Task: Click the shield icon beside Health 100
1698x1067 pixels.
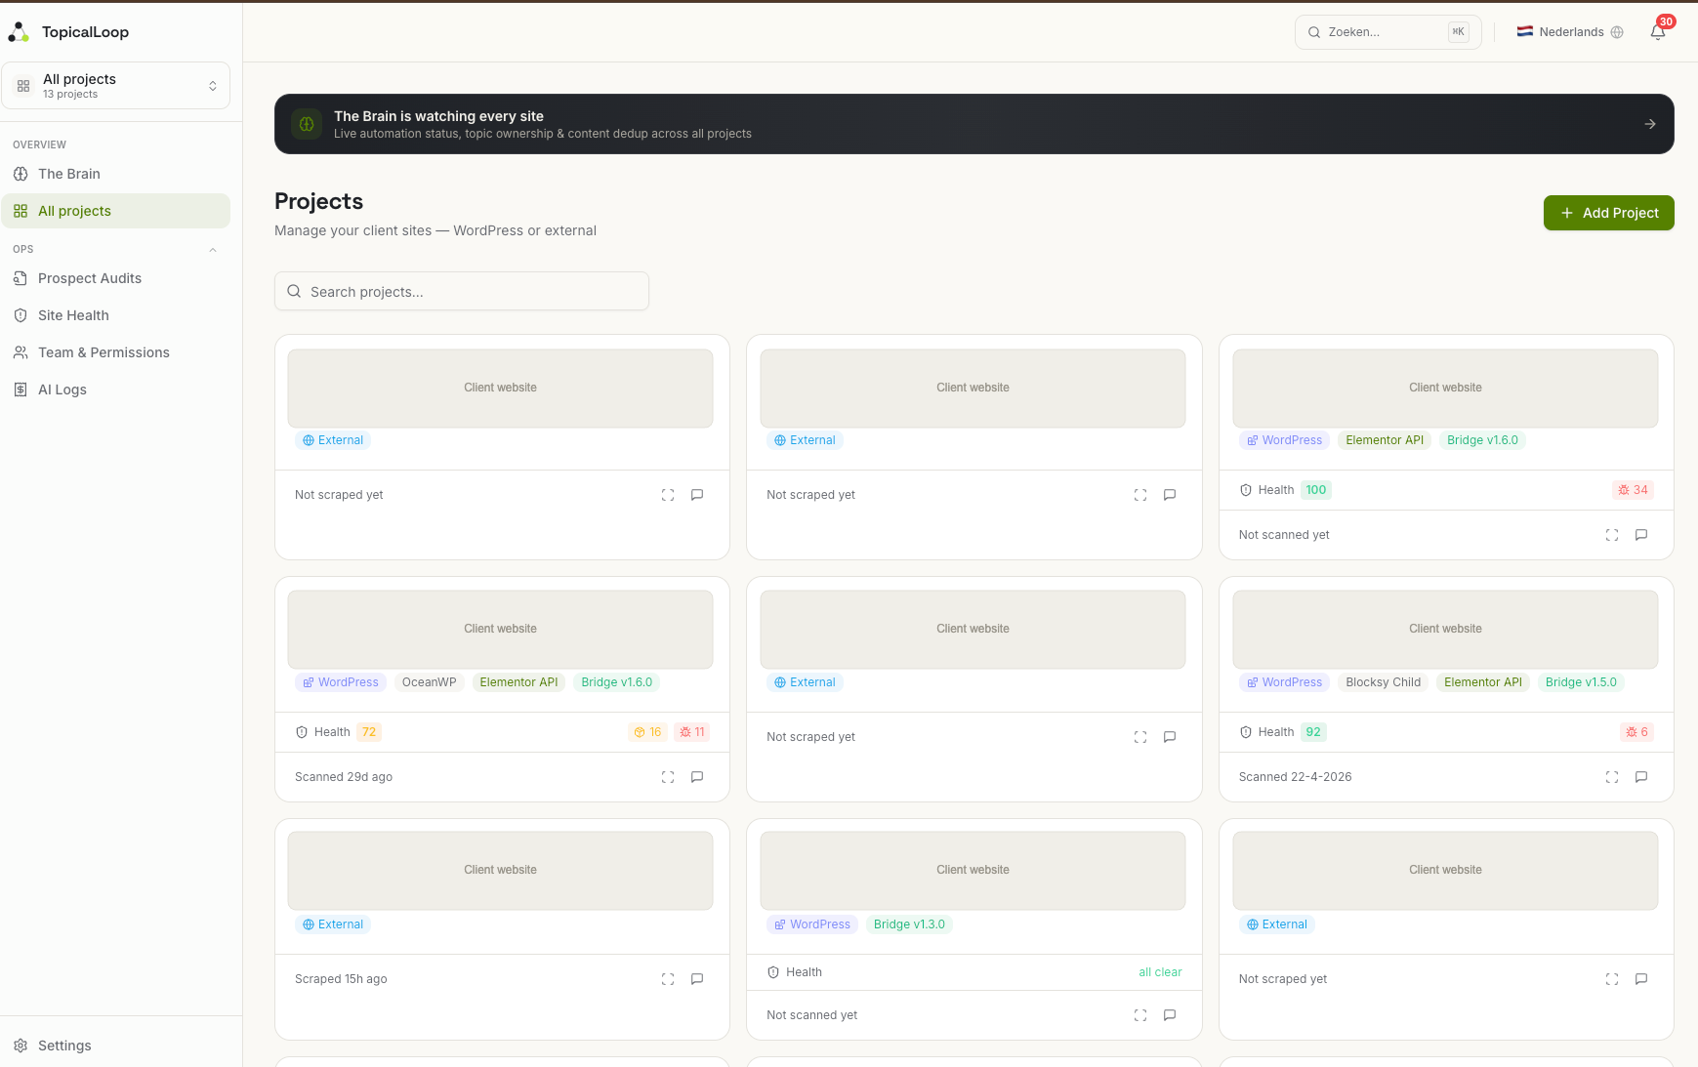Action: 1246,490
